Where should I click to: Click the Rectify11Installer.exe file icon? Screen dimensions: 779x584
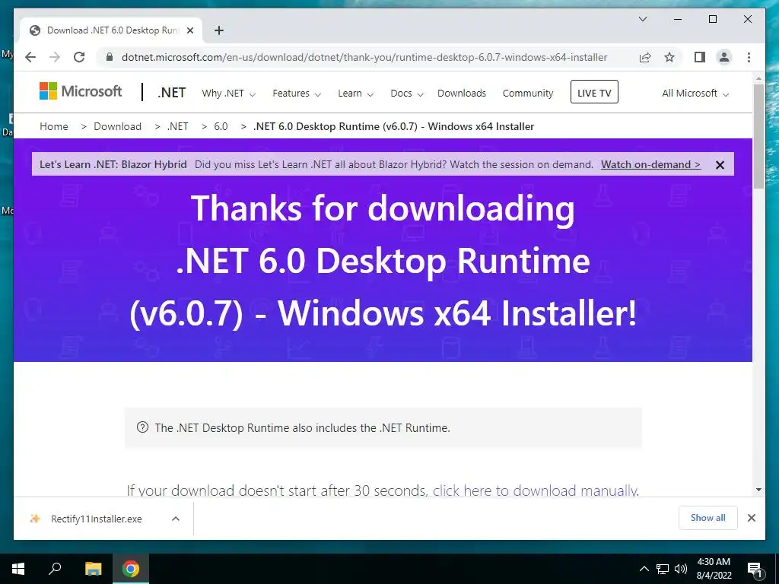(35, 519)
